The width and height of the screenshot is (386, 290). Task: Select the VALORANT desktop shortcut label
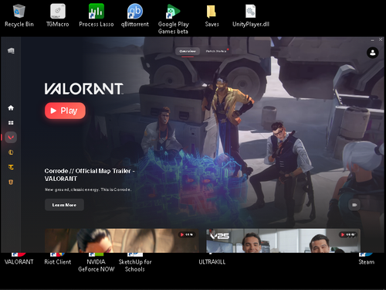[x=19, y=261]
